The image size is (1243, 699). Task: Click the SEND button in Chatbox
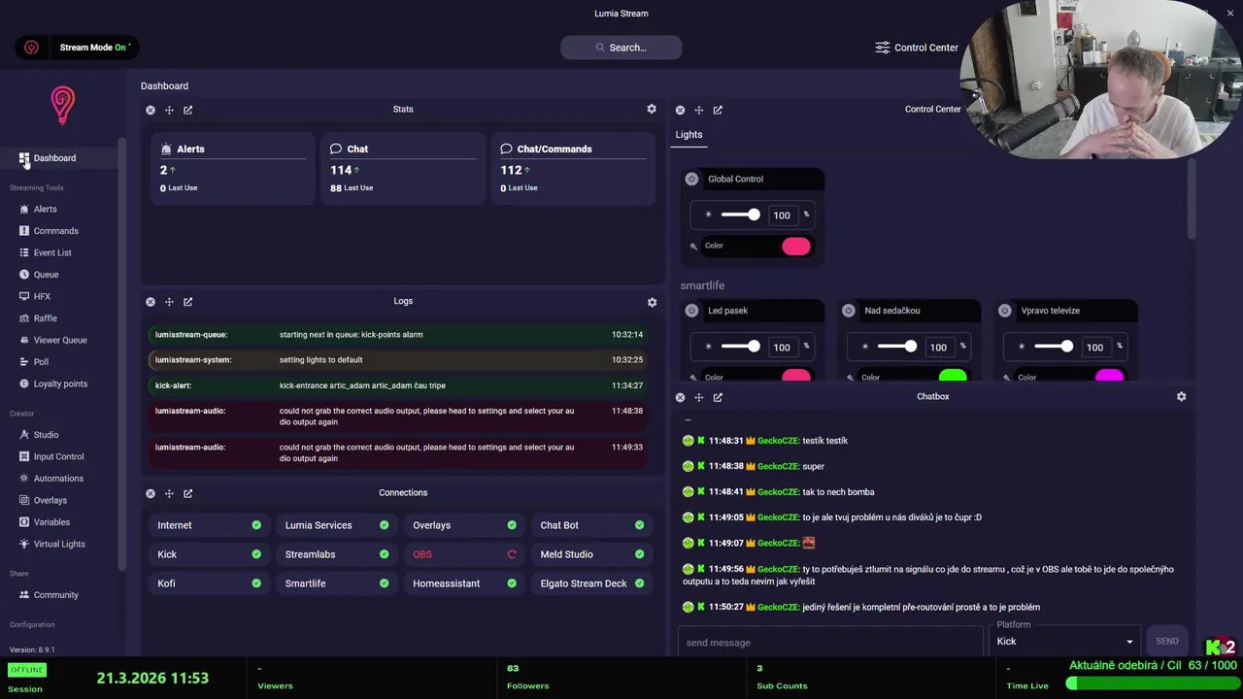1167,641
